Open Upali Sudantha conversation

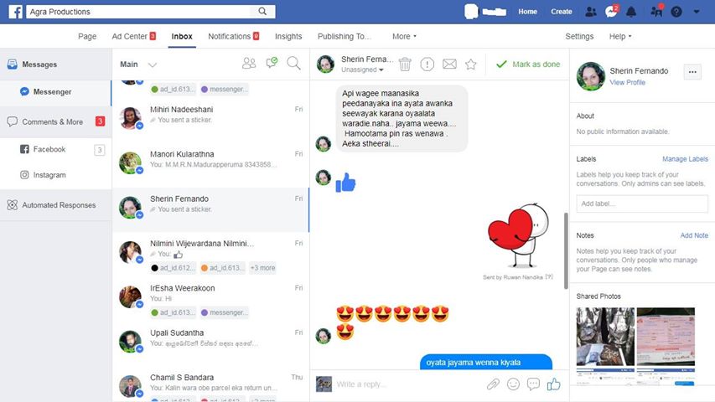210,343
